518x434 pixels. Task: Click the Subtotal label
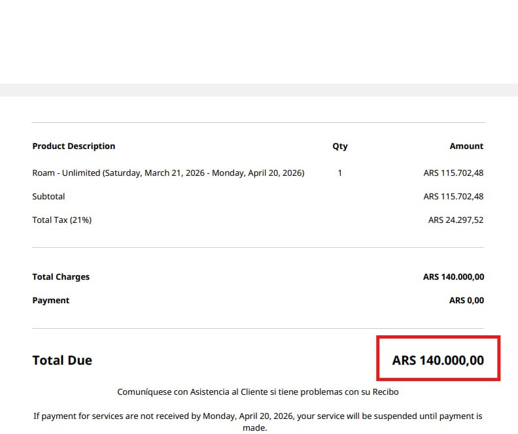[48, 197]
